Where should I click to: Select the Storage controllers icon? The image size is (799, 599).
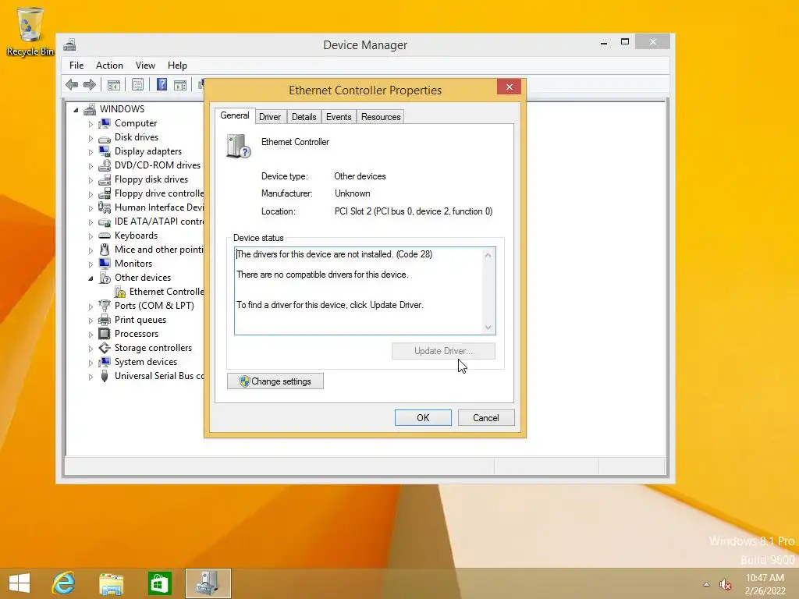(x=105, y=348)
